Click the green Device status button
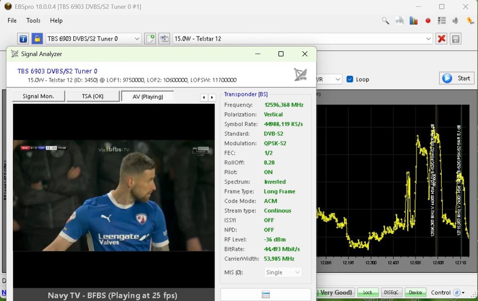This screenshot has width=478, height=301. (415, 292)
